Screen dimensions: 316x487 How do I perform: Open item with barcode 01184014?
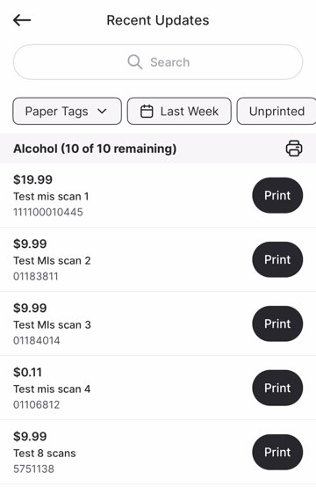(x=158, y=323)
